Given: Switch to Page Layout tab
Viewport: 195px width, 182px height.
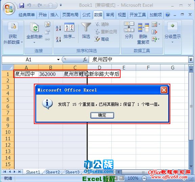Looking at the screenshot, I should point(70,15).
